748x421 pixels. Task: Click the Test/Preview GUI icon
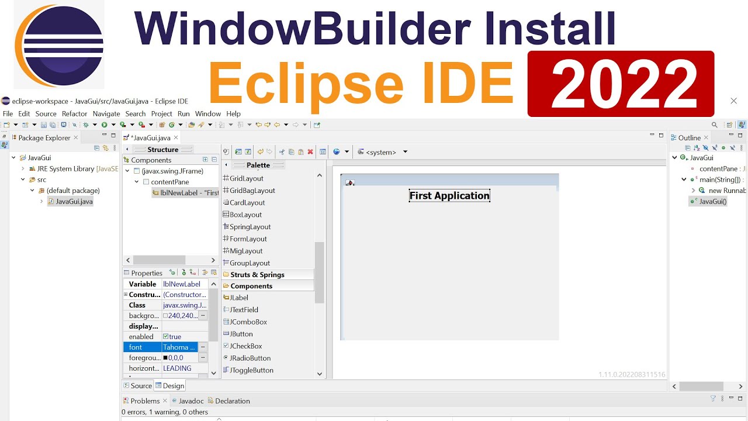238,152
